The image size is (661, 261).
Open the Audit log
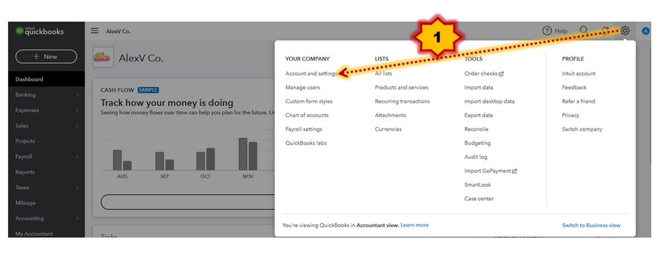476,157
